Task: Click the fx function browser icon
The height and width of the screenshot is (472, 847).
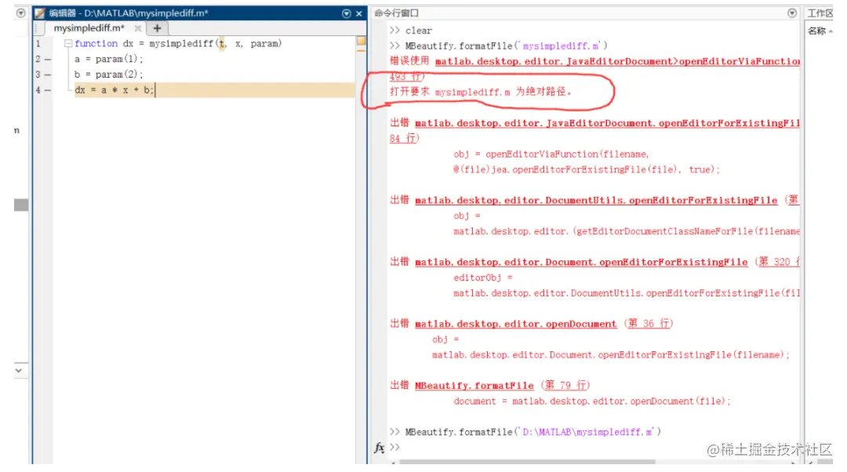Action: click(380, 448)
